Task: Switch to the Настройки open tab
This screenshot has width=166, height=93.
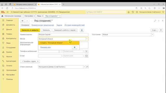Action: [29, 16]
